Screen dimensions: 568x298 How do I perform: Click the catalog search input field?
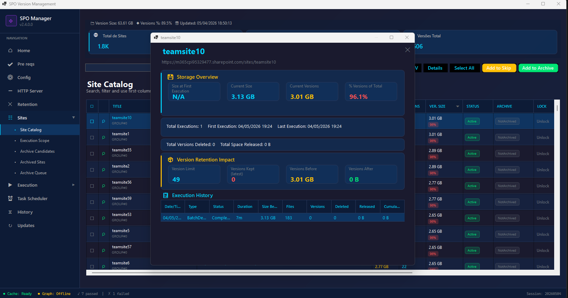coord(118,68)
